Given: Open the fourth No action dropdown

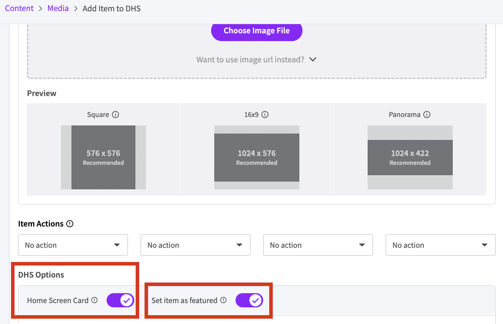Looking at the screenshot, I should point(440,245).
